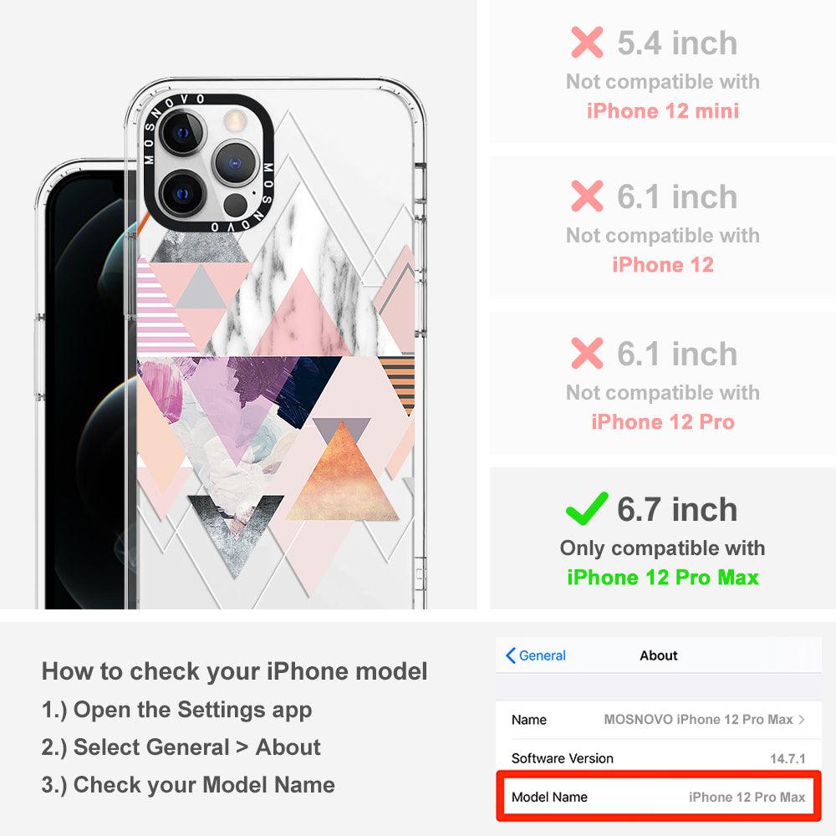Open the Software Version row
The image size is (836, 836).
(659, 757)
